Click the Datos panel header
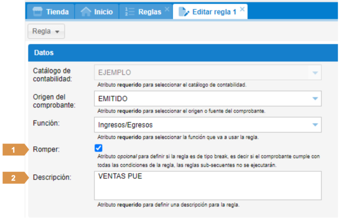This screenshot has width=340, height=223. click(177, 53)
